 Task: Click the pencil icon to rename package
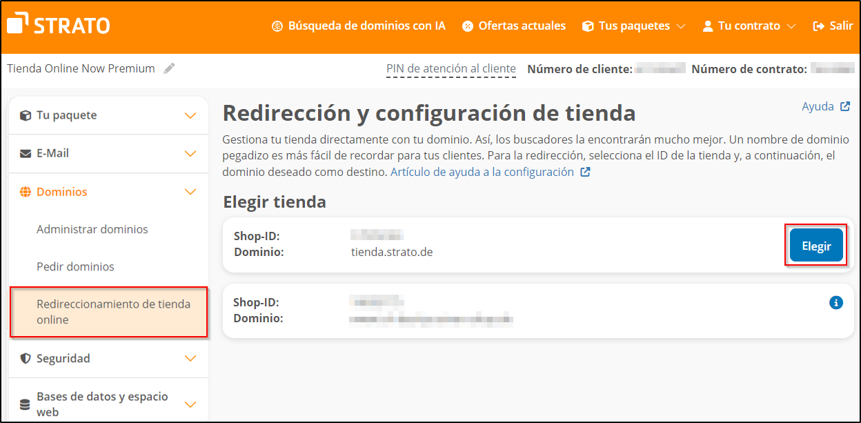pos(169,68)
